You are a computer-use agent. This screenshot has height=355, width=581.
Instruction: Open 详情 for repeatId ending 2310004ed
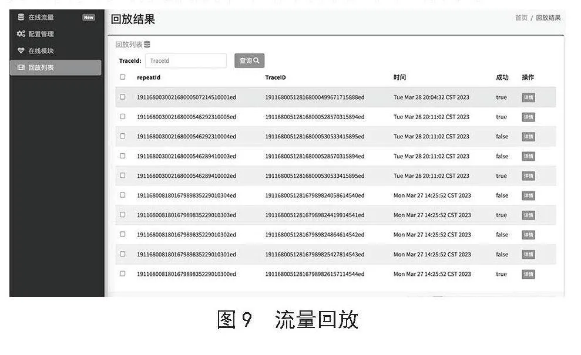point(528,137)
